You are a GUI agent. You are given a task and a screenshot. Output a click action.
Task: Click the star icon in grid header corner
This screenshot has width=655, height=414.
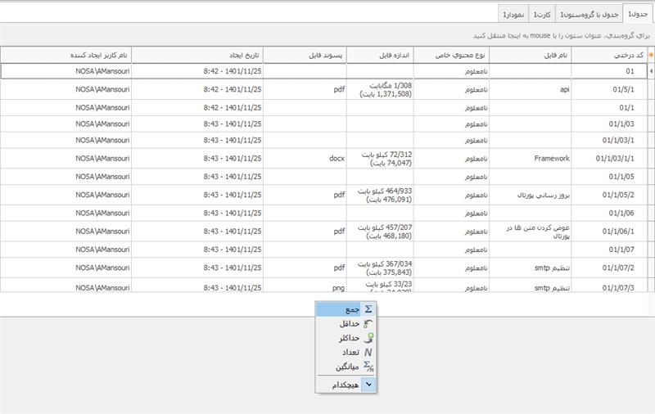(x=651, y=55)
